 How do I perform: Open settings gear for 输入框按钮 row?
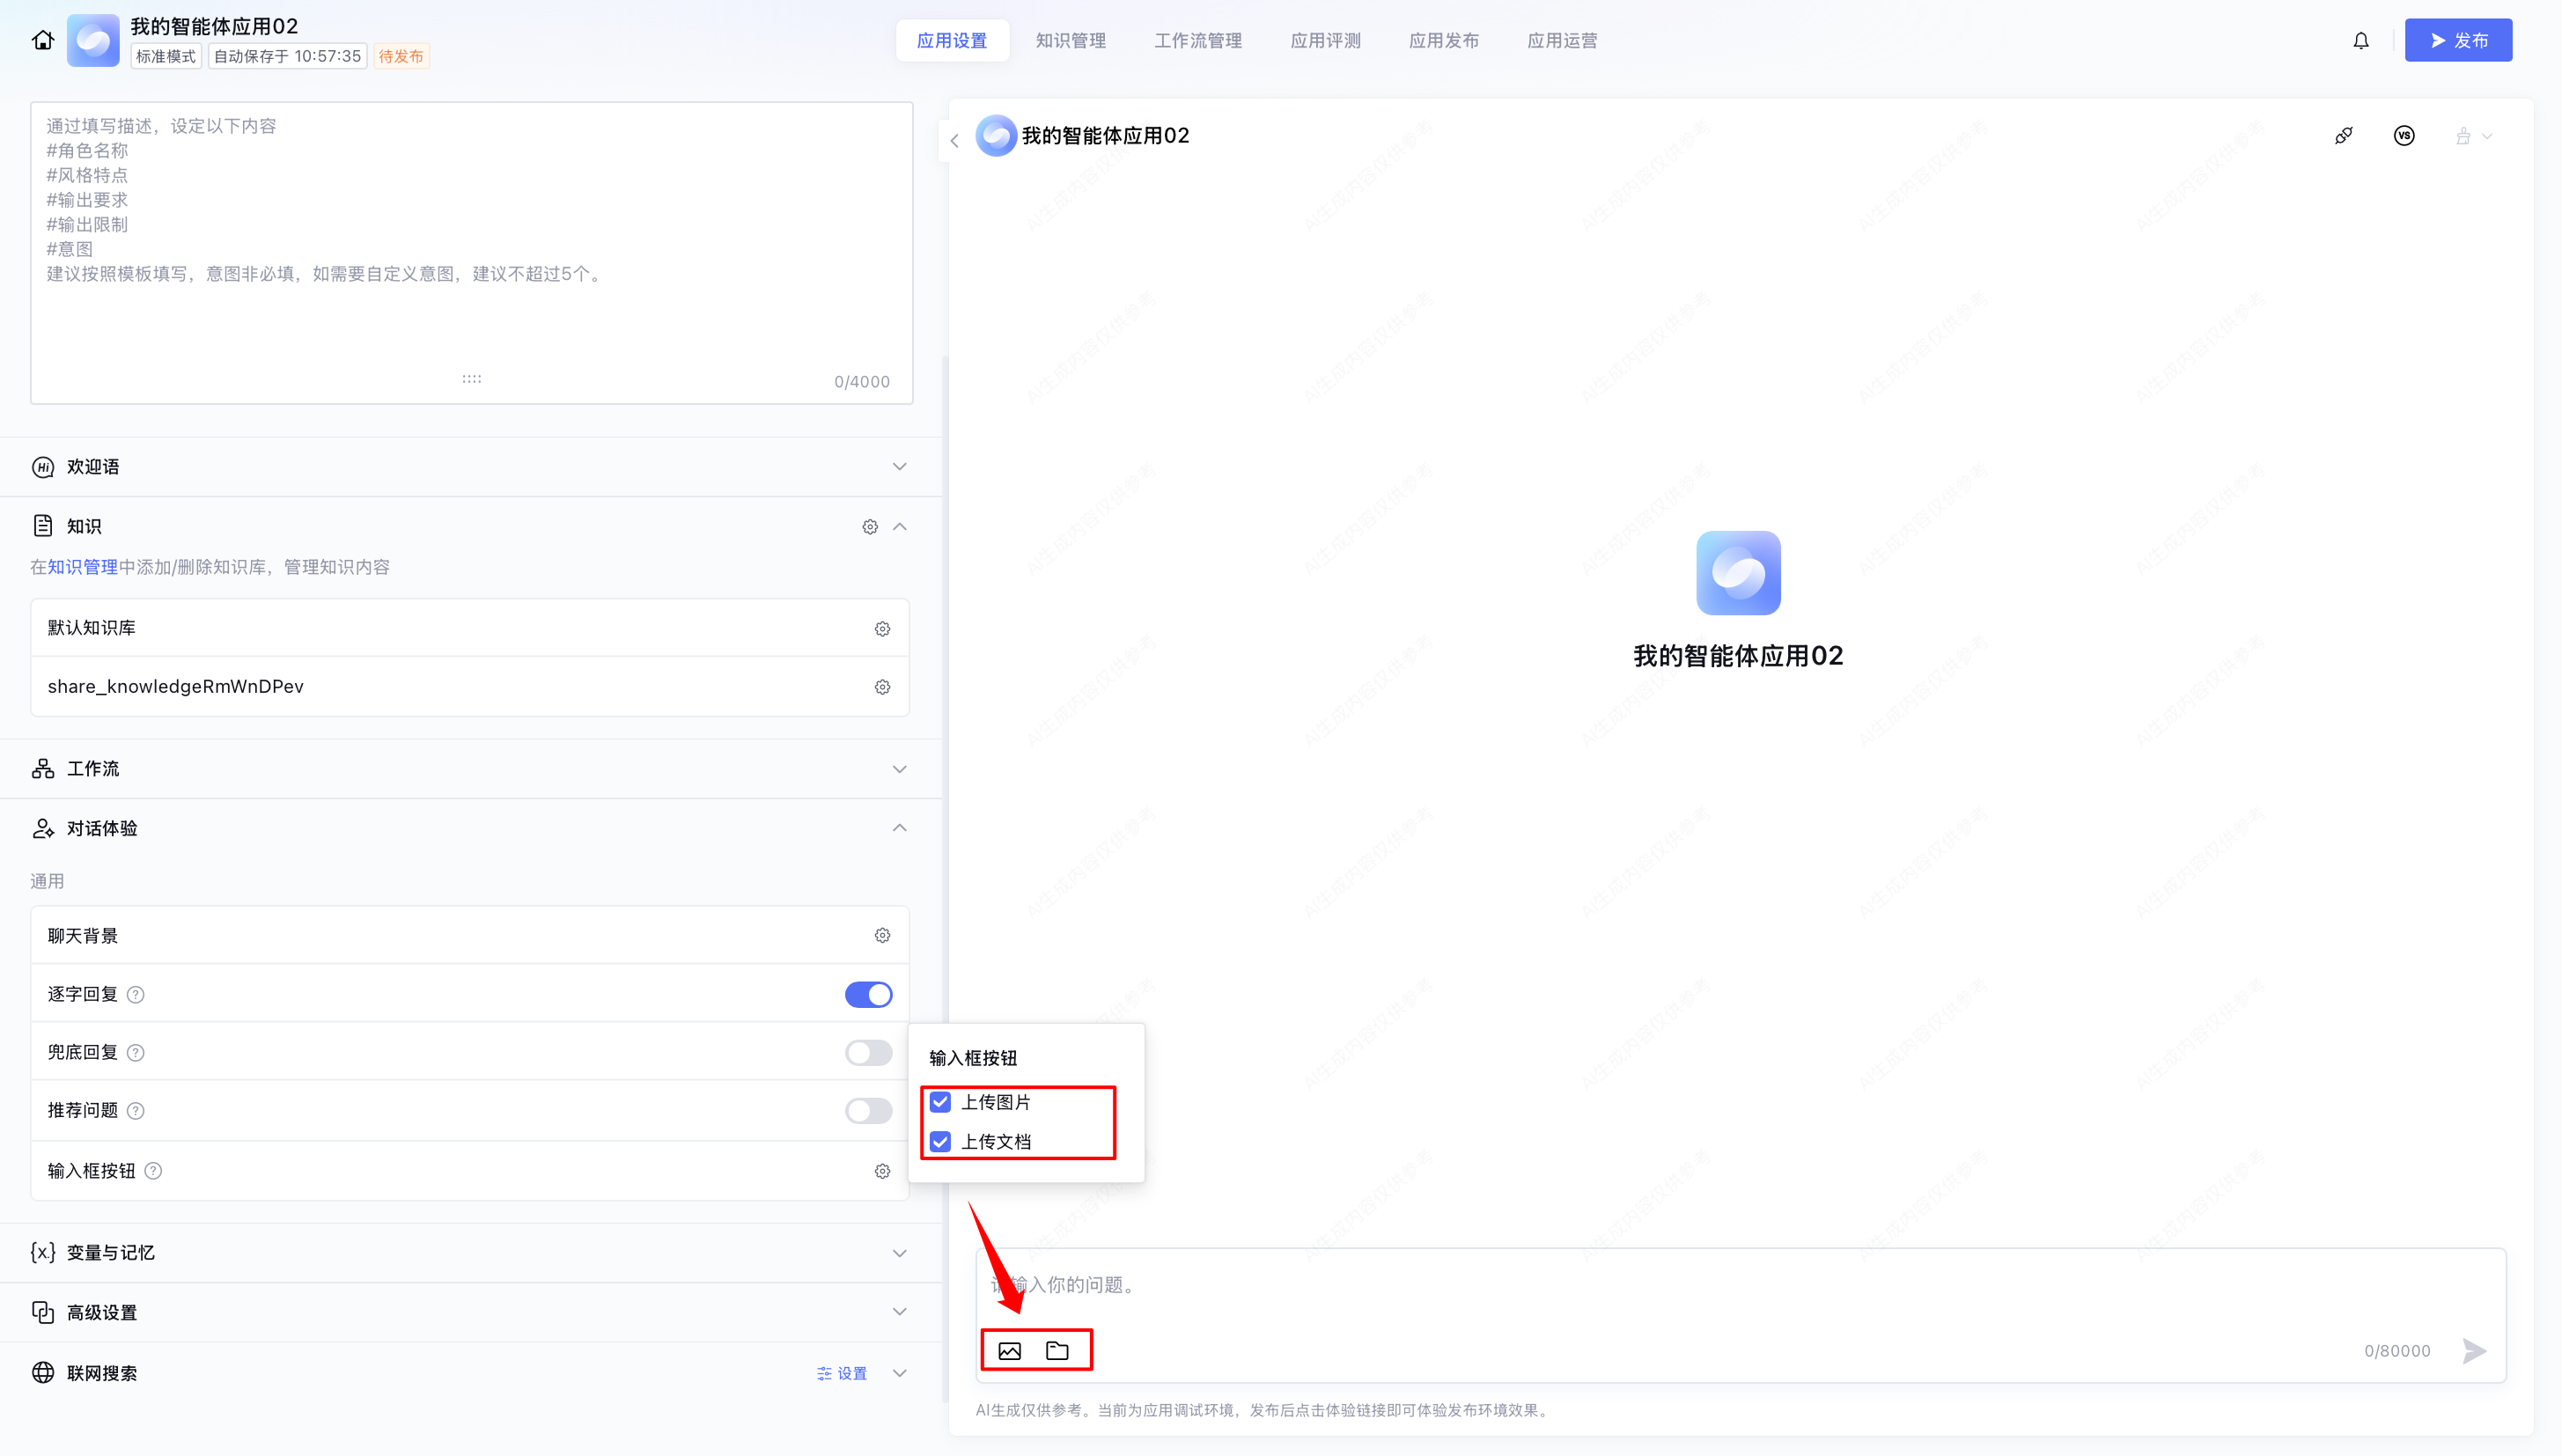click(x=882, y=1171)
